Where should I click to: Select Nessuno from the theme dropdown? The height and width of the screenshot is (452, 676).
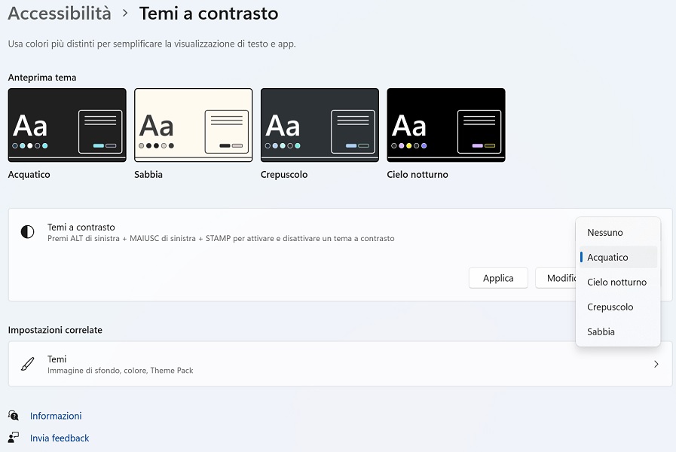tap(605, 233)
